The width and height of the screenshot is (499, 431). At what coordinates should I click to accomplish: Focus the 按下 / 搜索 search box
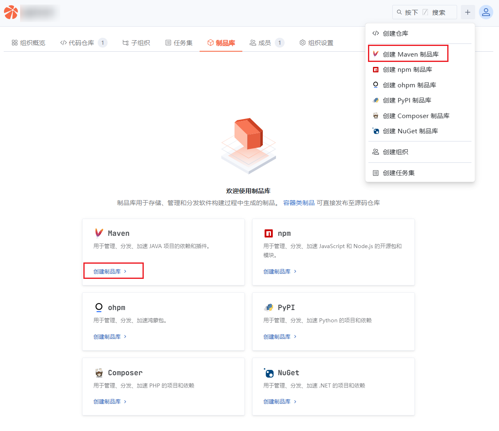click(425, 12)
